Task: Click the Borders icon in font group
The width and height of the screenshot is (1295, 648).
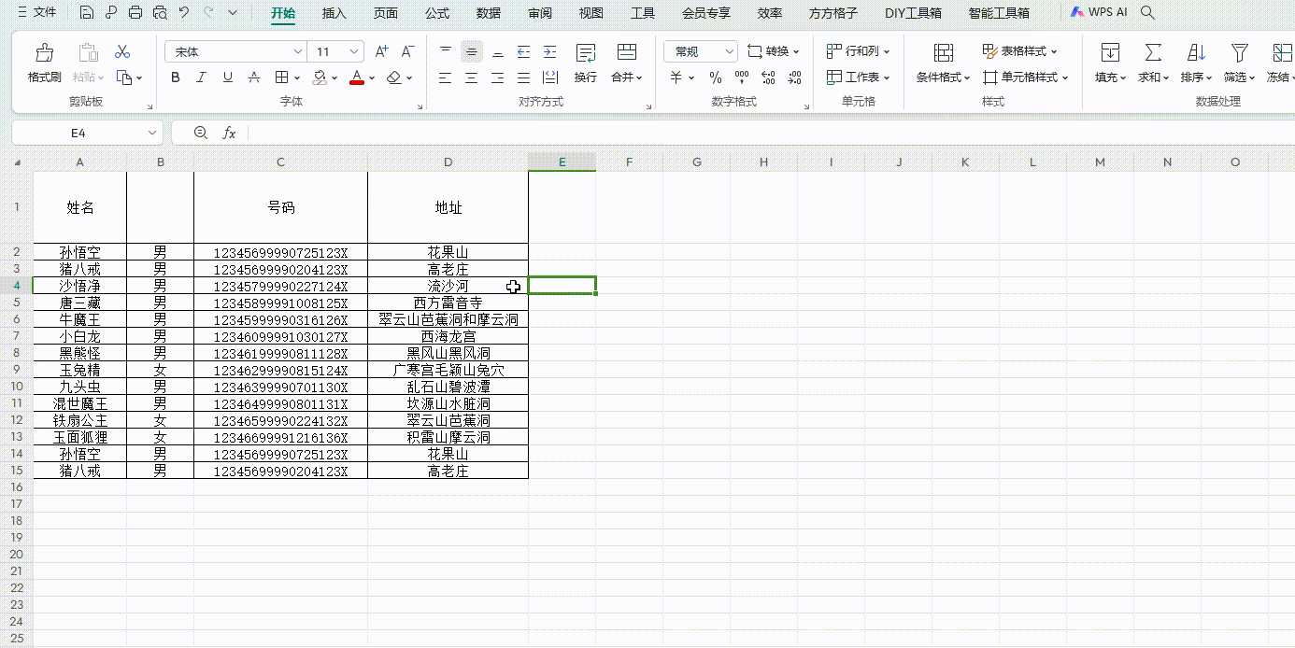Action: click(x=282, y=77)
